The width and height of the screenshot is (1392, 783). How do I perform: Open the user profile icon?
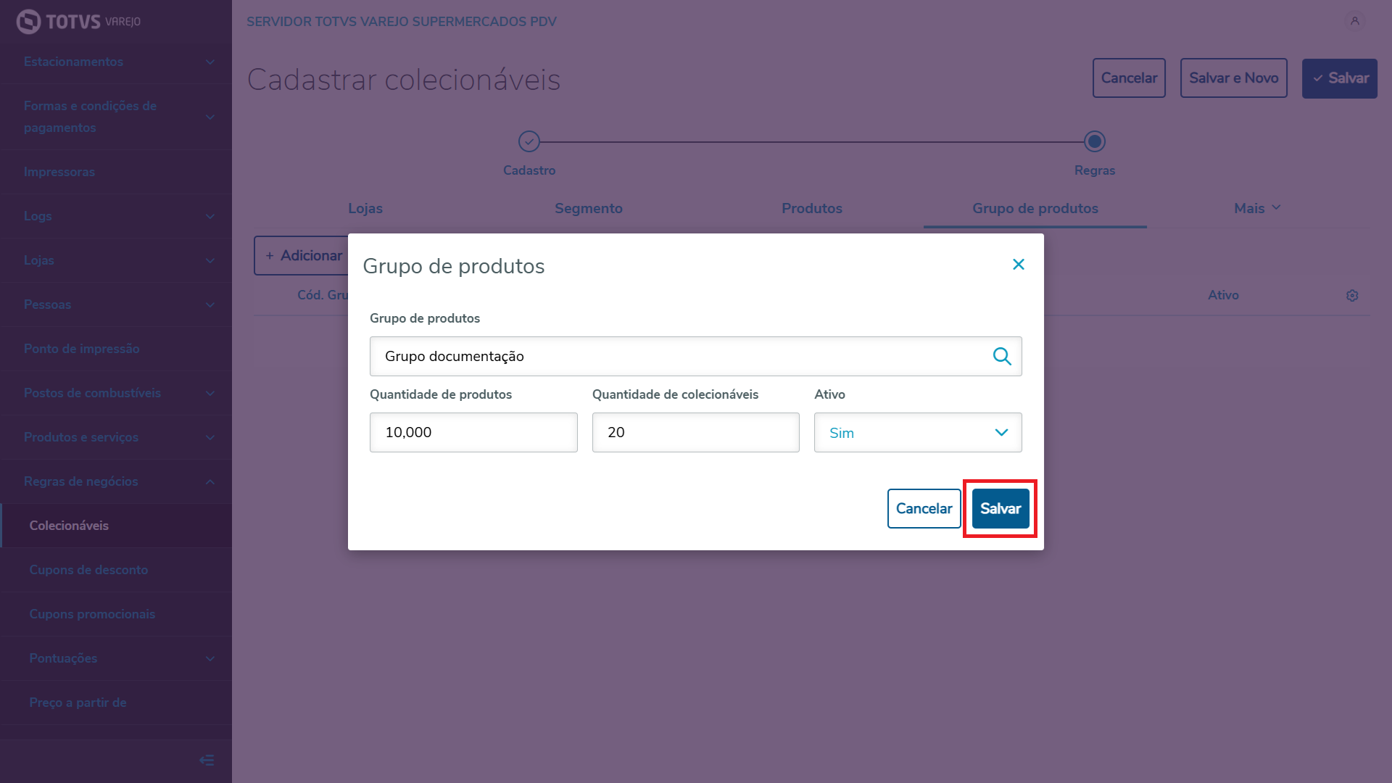coord(1354,21)
